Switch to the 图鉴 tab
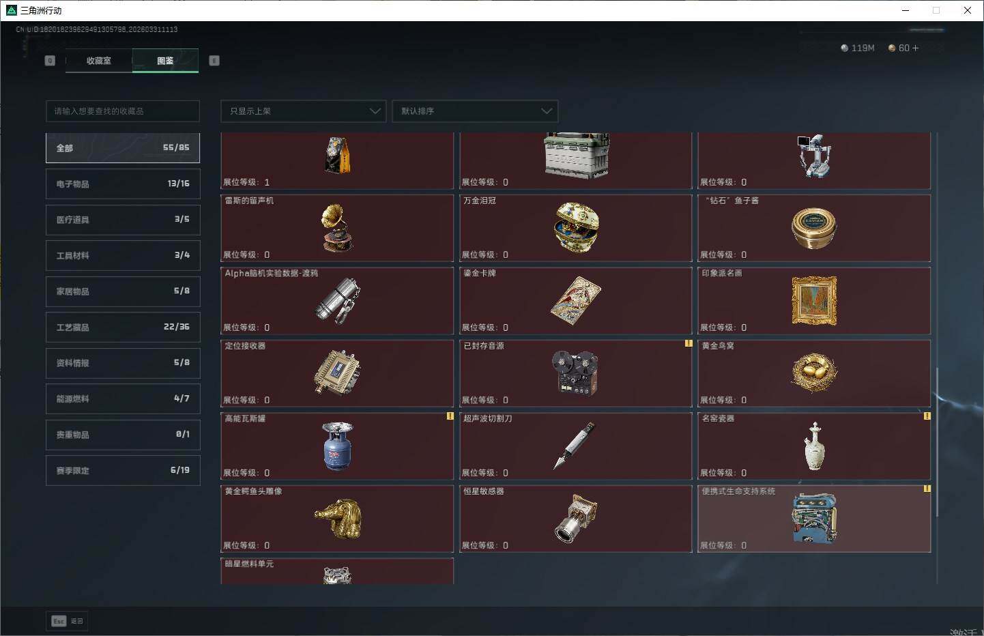The image size is (984, 636). pyautogui.click(x=165, y=61)
